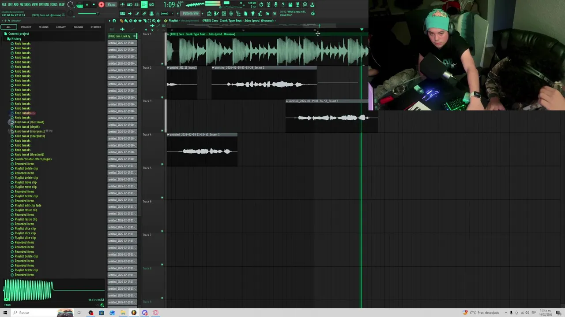Image resolution: width=565 pixels, height=317 pixels.
Task: Click the tempo tapper lamp icon
Action: 260,14
